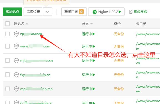The image size is (160, 104).
Task: Click WAF shield icon of mjf...n.cn row
Action: 16,60
